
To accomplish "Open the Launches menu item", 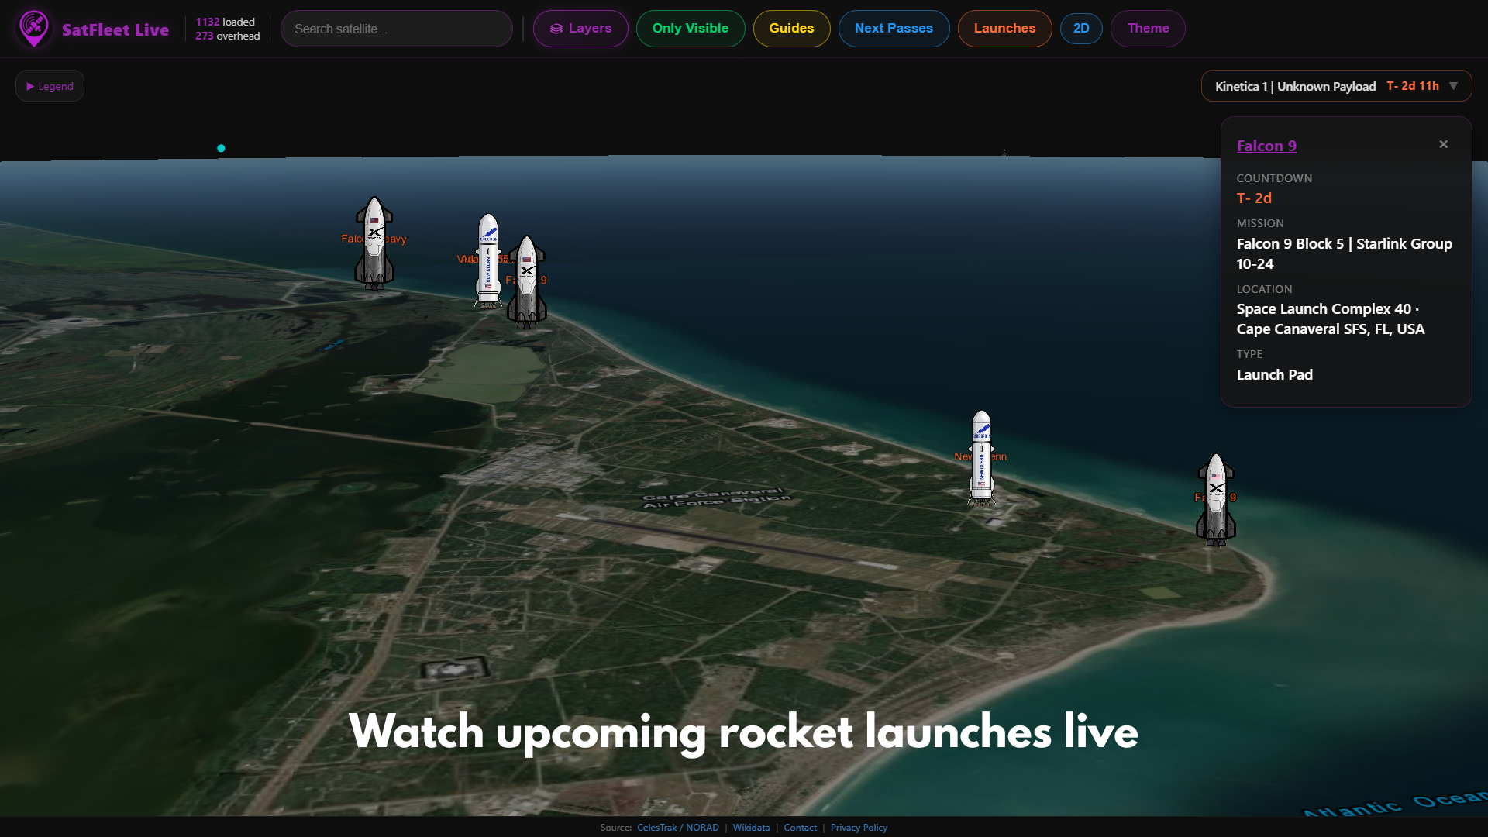I will [x=1004, y=29].
